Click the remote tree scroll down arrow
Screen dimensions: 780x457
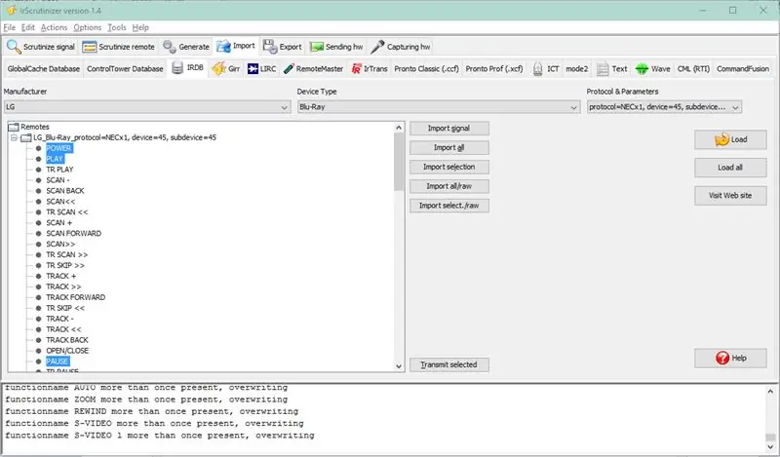(x=399, y=366)
